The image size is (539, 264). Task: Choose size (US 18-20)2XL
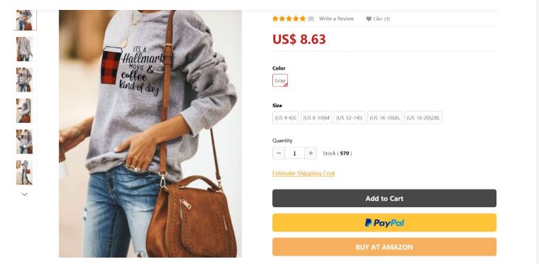click(x=423, y=118)
